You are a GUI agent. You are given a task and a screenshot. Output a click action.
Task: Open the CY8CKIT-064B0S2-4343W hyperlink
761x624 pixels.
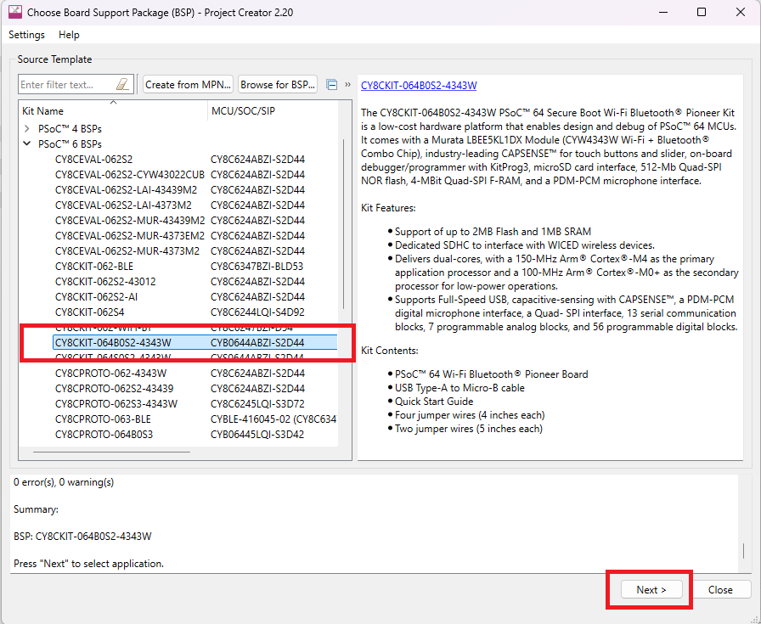(x=419, y=86)
